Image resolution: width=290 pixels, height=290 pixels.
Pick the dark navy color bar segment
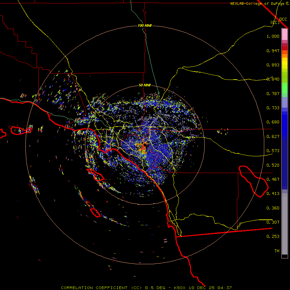click(x=285, y=165)
